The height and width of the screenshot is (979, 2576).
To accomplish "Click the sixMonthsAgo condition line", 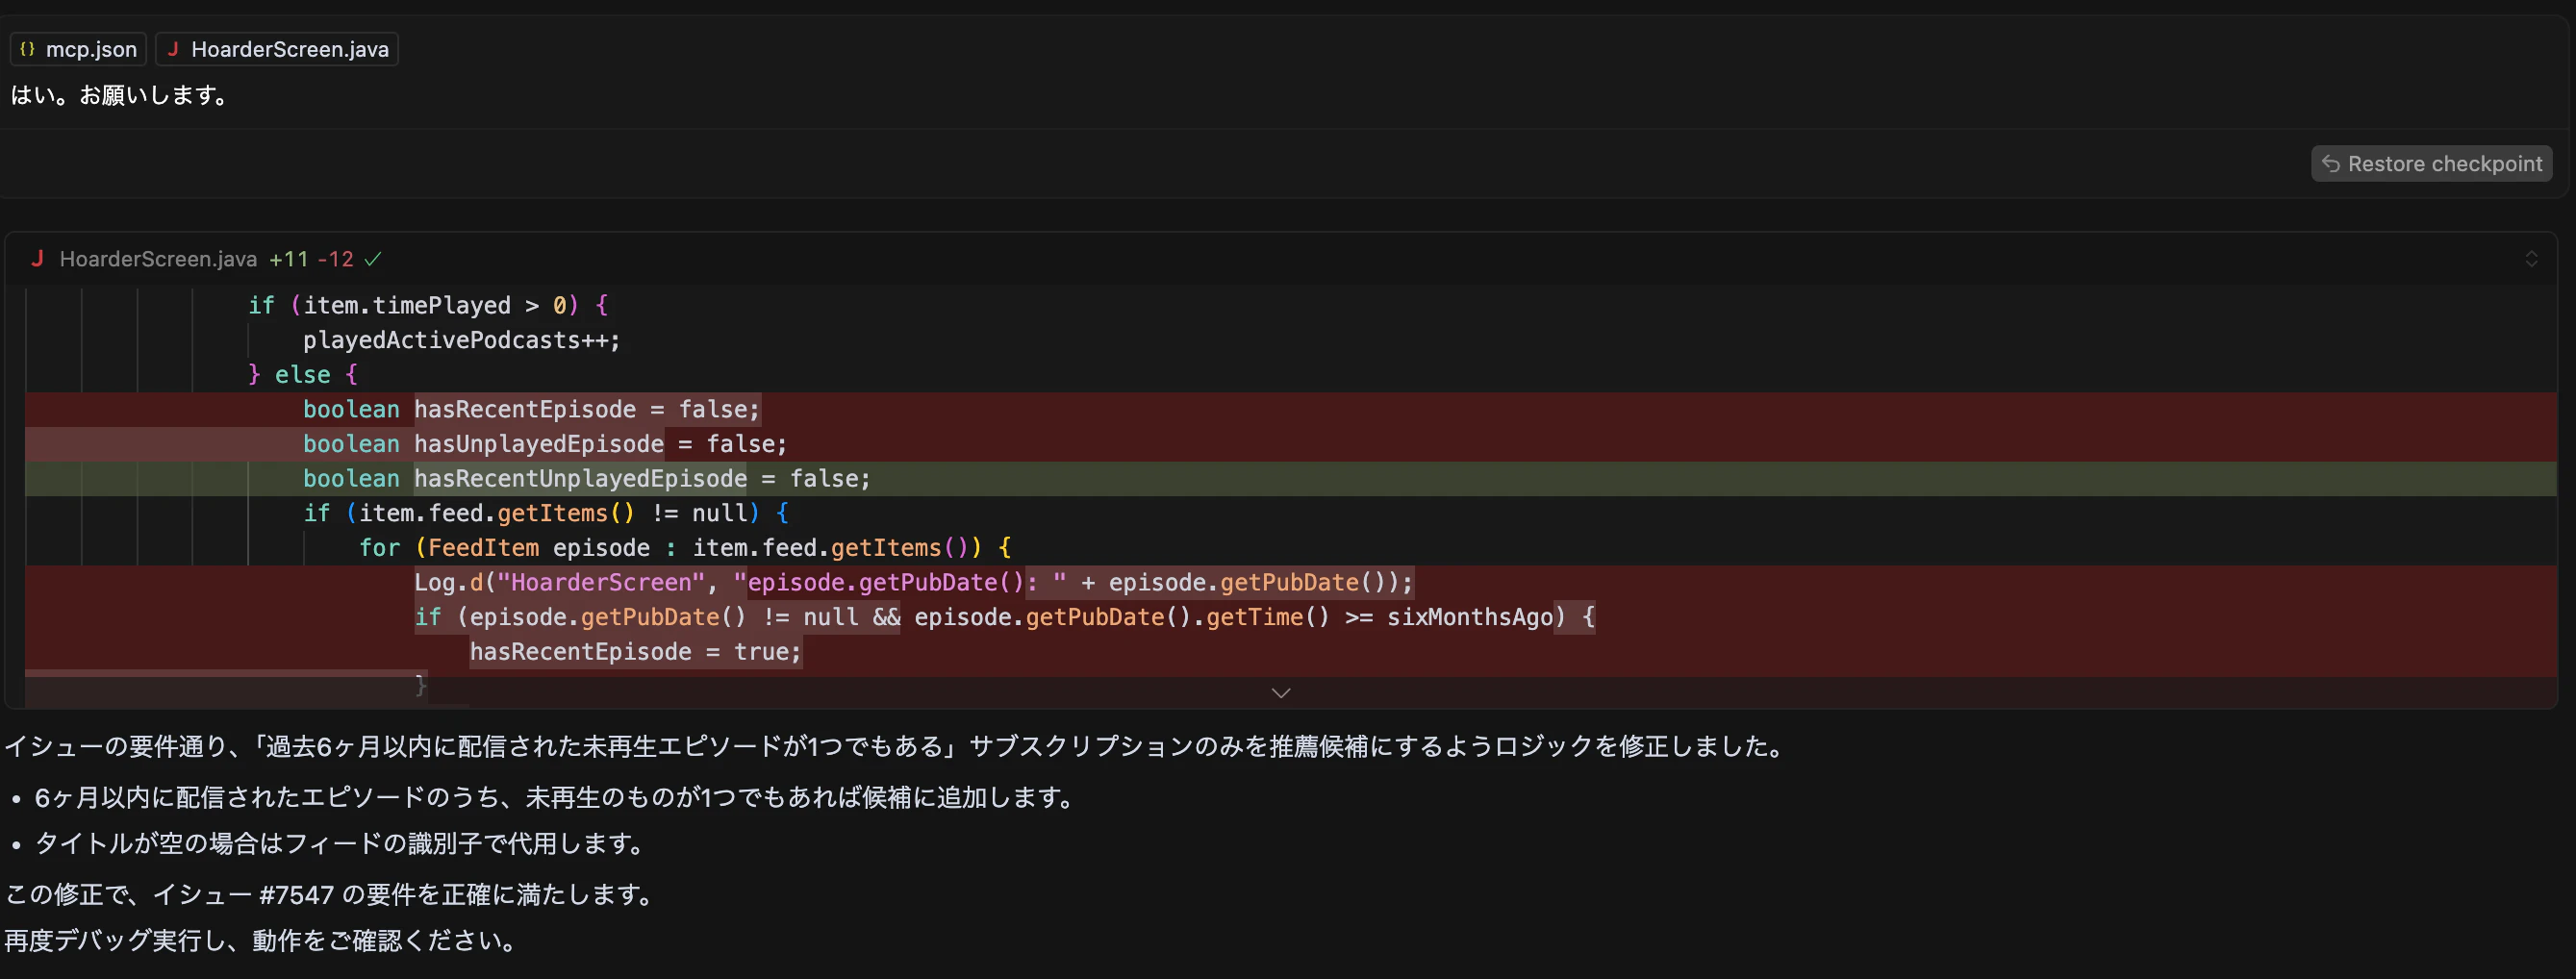I will (1290, 617).
